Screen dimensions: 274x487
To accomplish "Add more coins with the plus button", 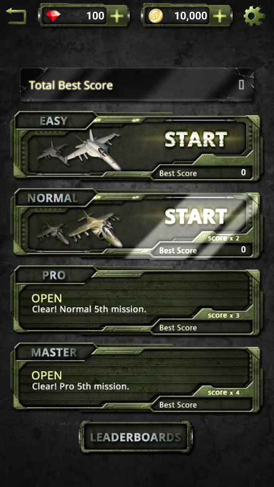I will pyautogui.click(x=219, y=16).
